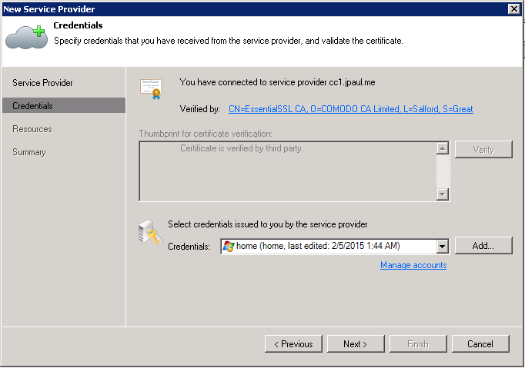Open the Credentials dropdown arrow
Viewport: 525px width, 368px height.
[x=442, y=247]
